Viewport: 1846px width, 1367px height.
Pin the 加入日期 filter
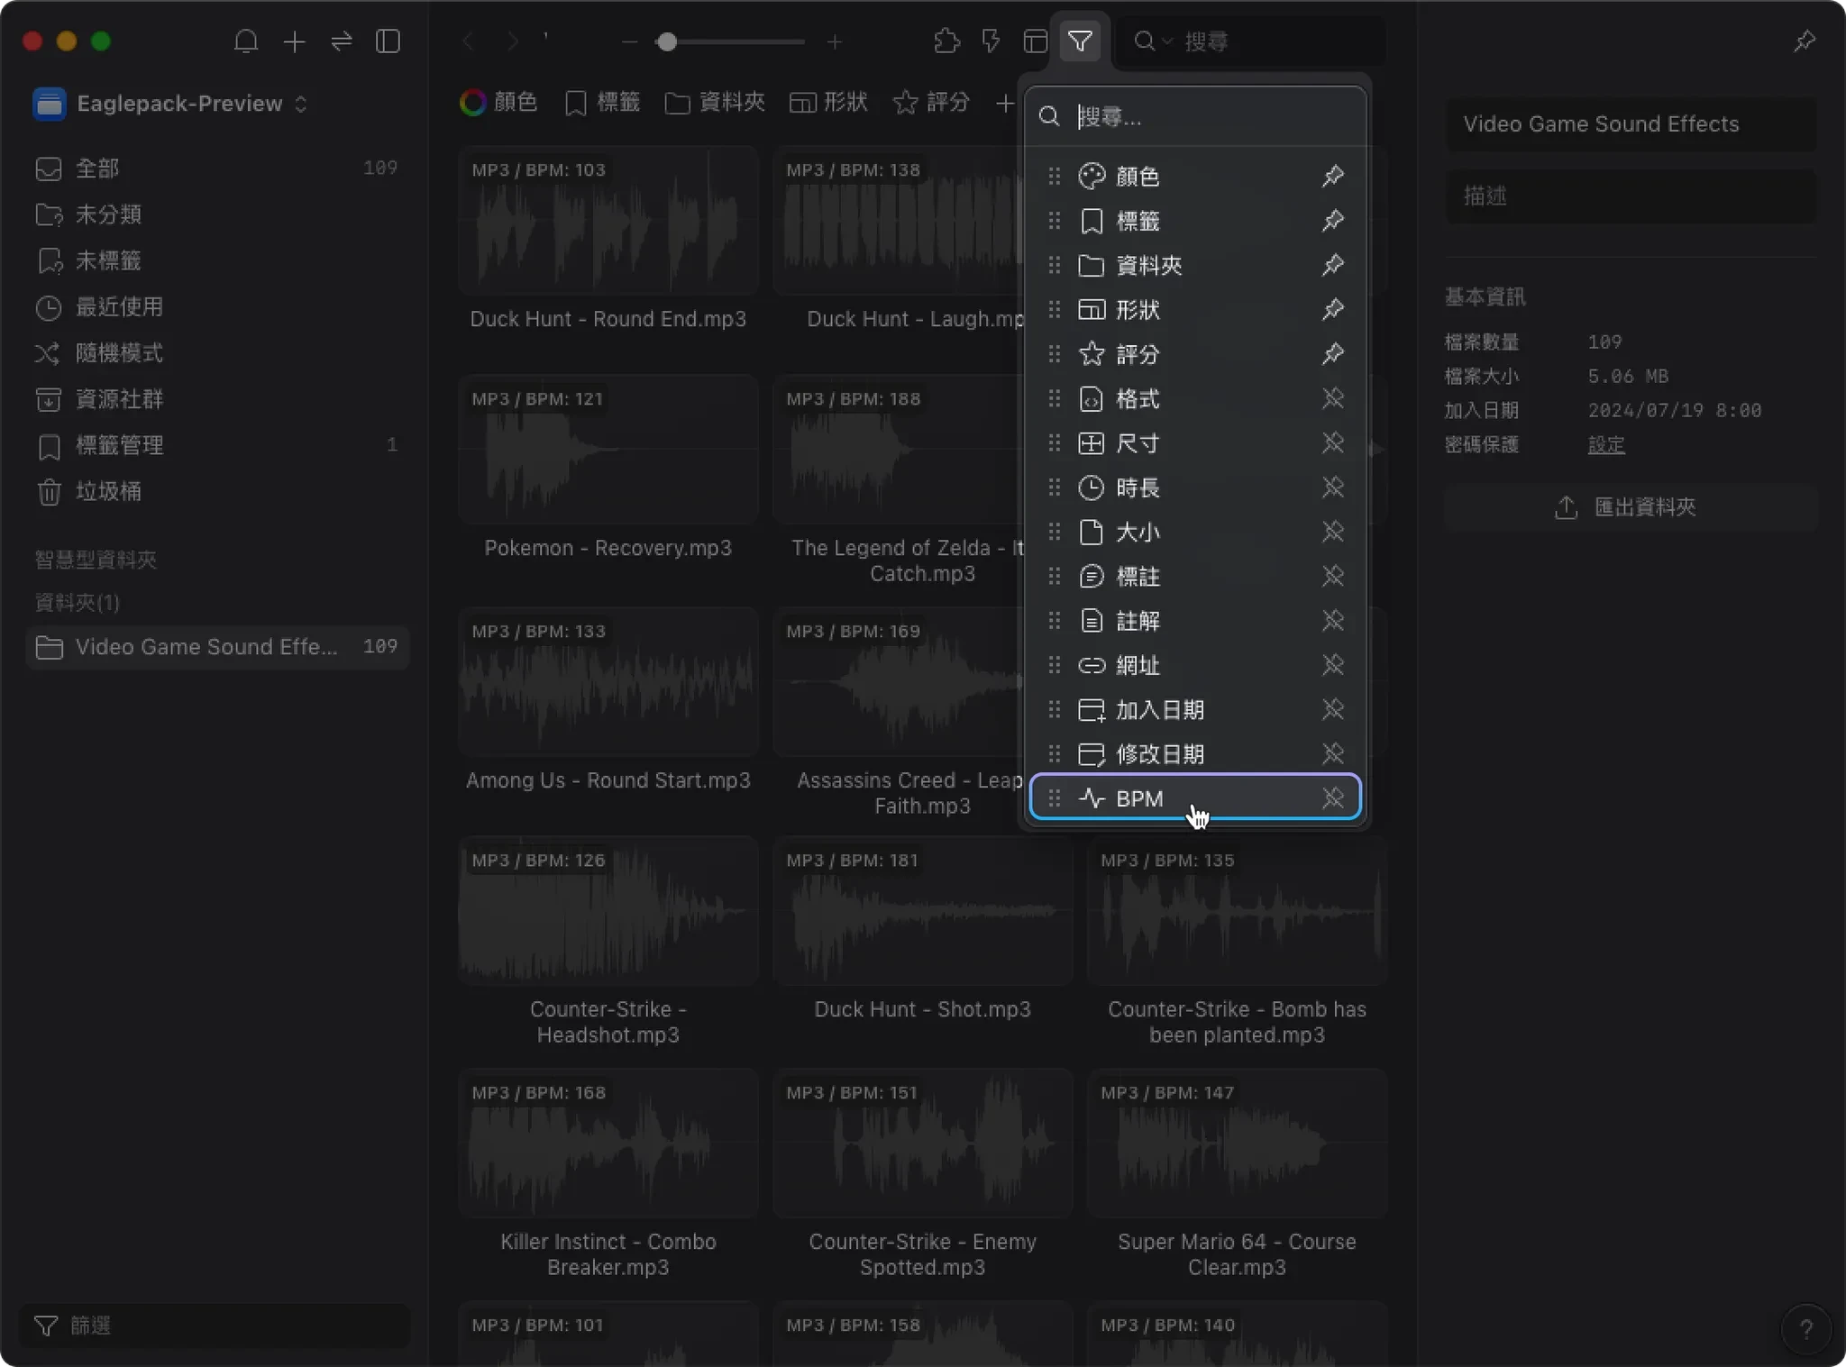tap(1333, 709)
